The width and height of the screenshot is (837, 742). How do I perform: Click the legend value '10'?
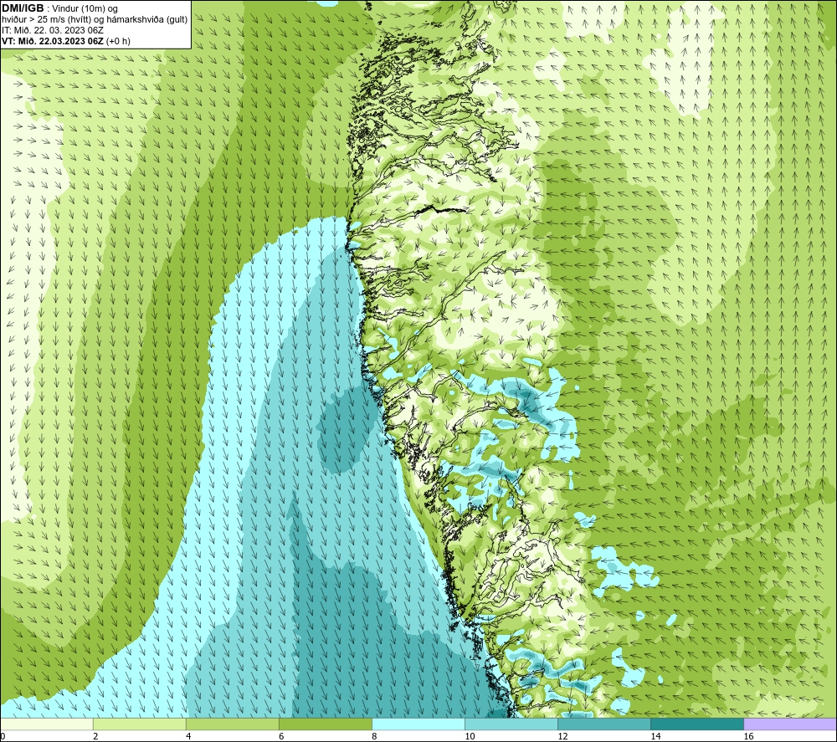pyautogui.click(x=470, y=736)
